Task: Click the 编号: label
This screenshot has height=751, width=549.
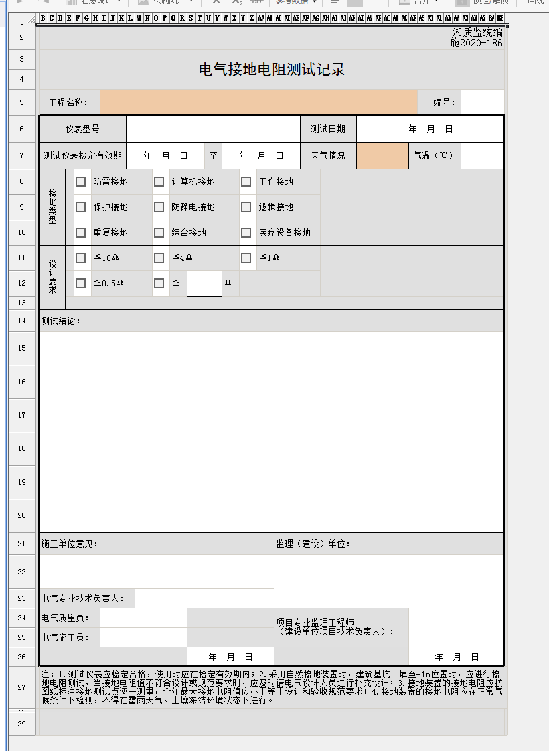Action: [x=444, y=102]
